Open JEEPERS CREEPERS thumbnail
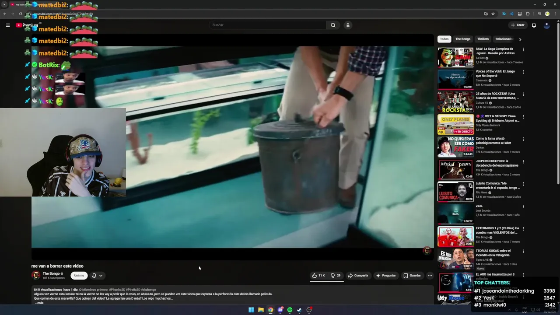The image size is (560, 315). click(455, 169)
